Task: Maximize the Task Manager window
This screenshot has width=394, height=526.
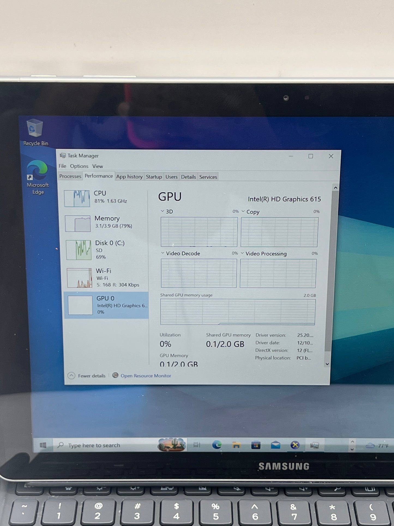Action: pos(311,156)
